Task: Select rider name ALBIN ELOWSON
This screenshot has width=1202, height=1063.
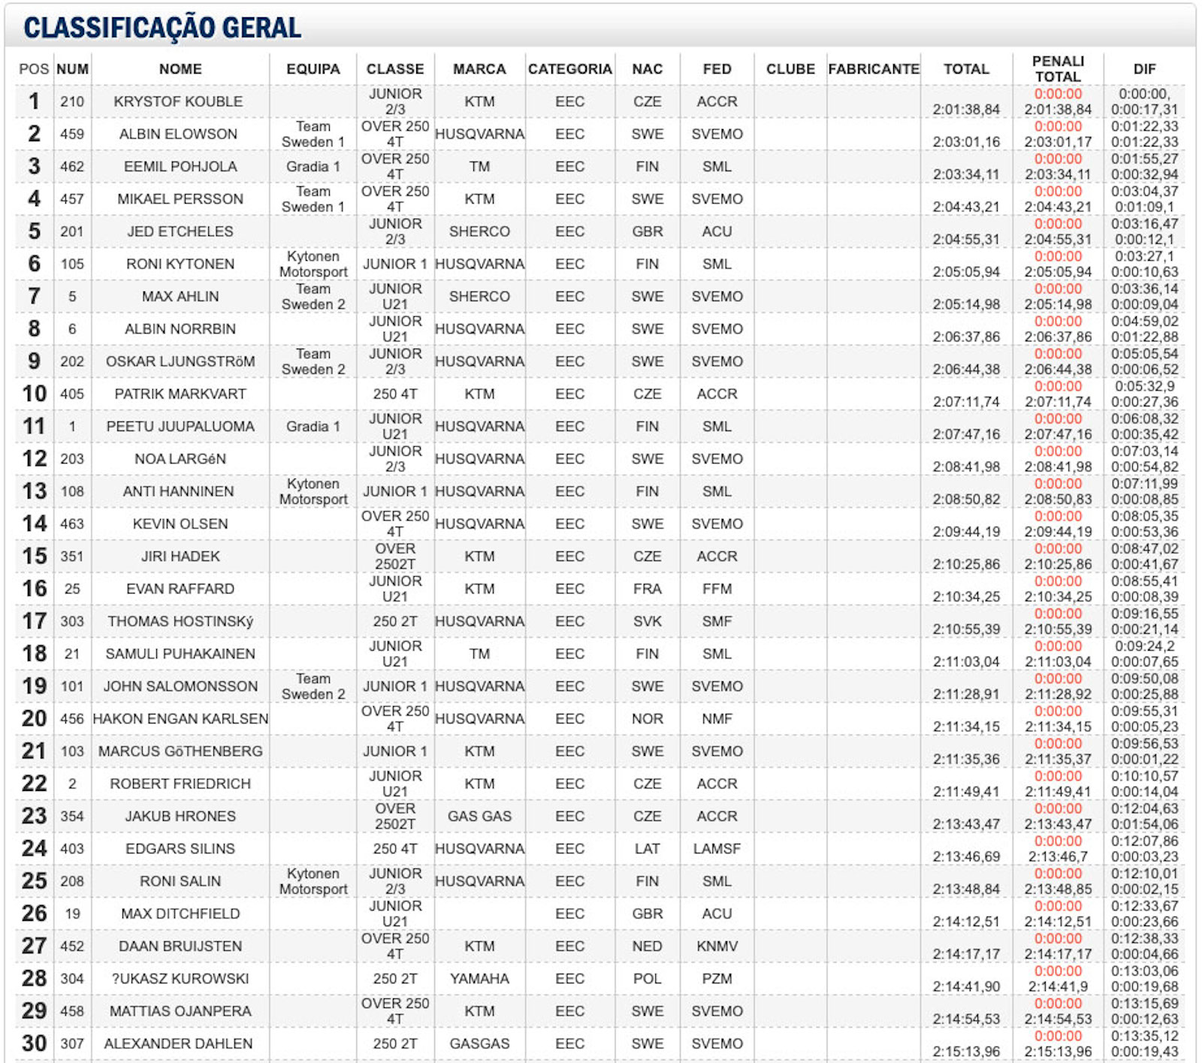Action: (178, 134)
